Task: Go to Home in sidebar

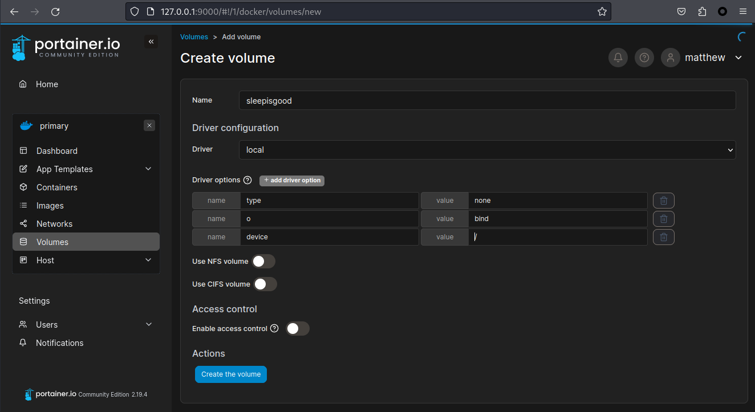Action: click(86, 84)
